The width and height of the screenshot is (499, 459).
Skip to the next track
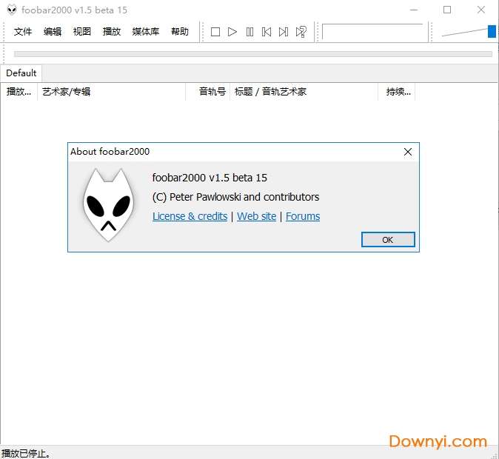[x=284, y=32]
